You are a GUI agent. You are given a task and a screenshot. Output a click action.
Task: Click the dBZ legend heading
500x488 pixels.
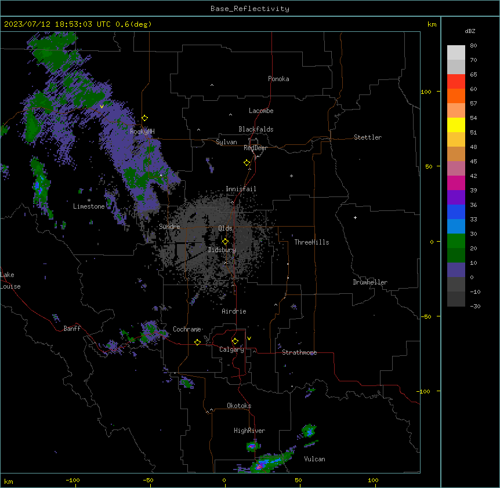click(470, 31)
